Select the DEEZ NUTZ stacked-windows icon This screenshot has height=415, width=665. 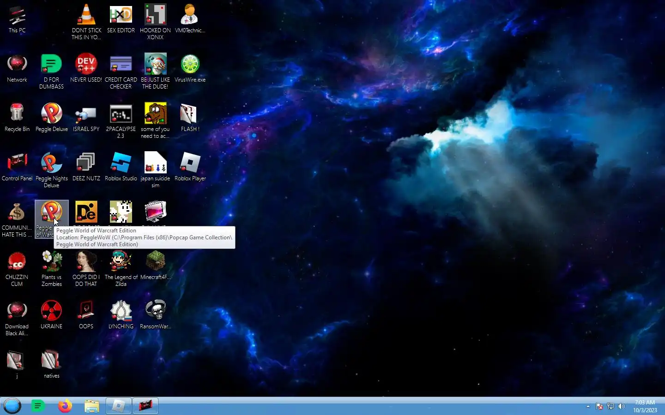[x=86, y=163]
